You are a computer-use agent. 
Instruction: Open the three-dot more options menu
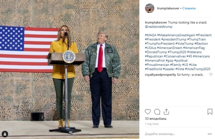[x=210, y=134]
